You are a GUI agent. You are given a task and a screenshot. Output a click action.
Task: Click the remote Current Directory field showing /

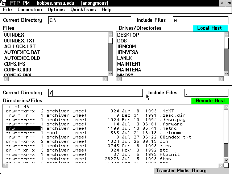95,93
